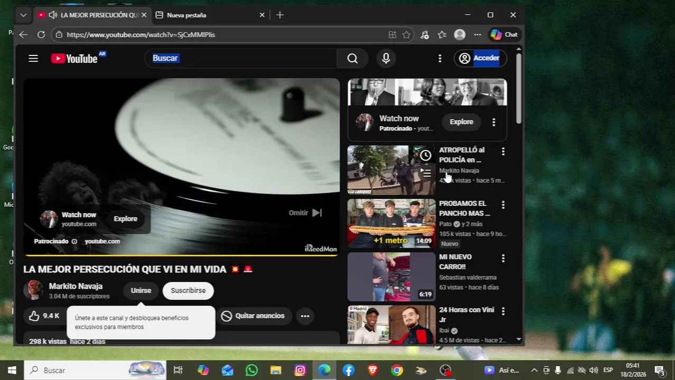
Task: Click Explore on the video ad overlay
Action: (x=126, y=218)
